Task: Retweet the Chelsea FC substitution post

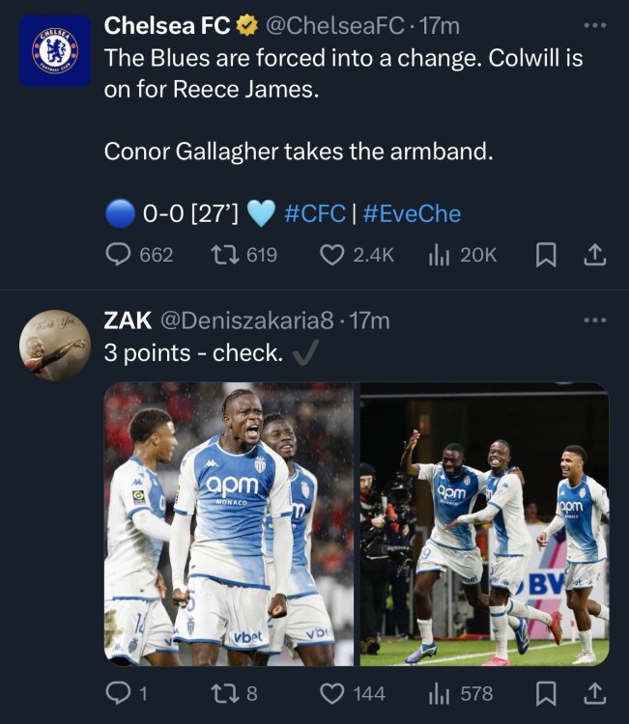Action: (x=243, y=255)
